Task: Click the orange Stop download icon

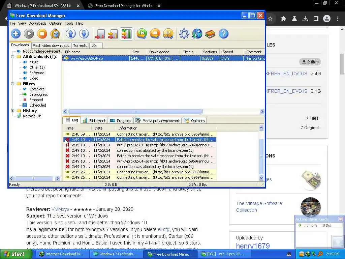Action: coord(42,34)
